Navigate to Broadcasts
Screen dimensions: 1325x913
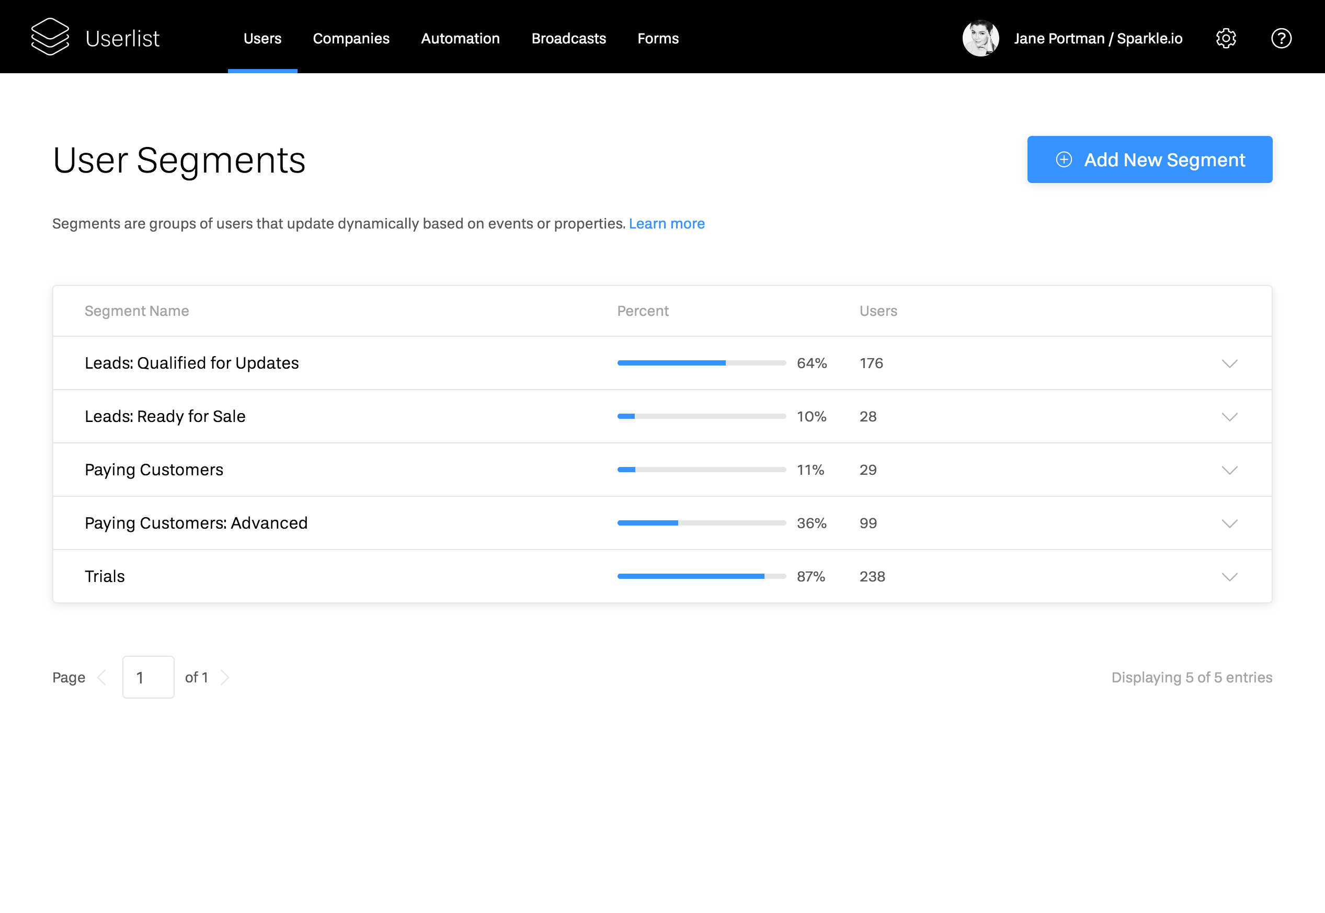pos(568,38)
